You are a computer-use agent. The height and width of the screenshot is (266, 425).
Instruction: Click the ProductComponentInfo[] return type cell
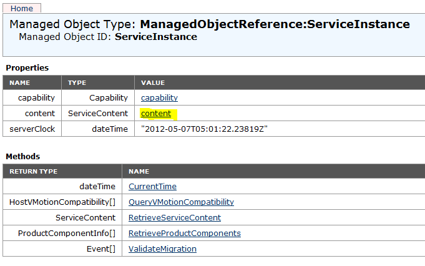tap(67, 233)
